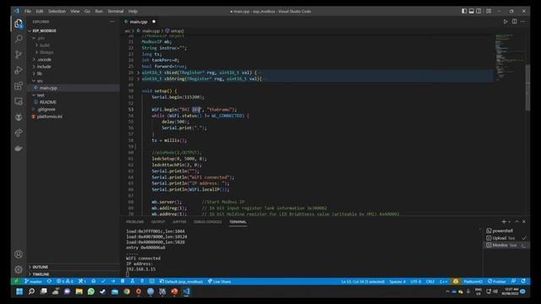
Task: Collapse the src folder
Action: coord(40,81)
